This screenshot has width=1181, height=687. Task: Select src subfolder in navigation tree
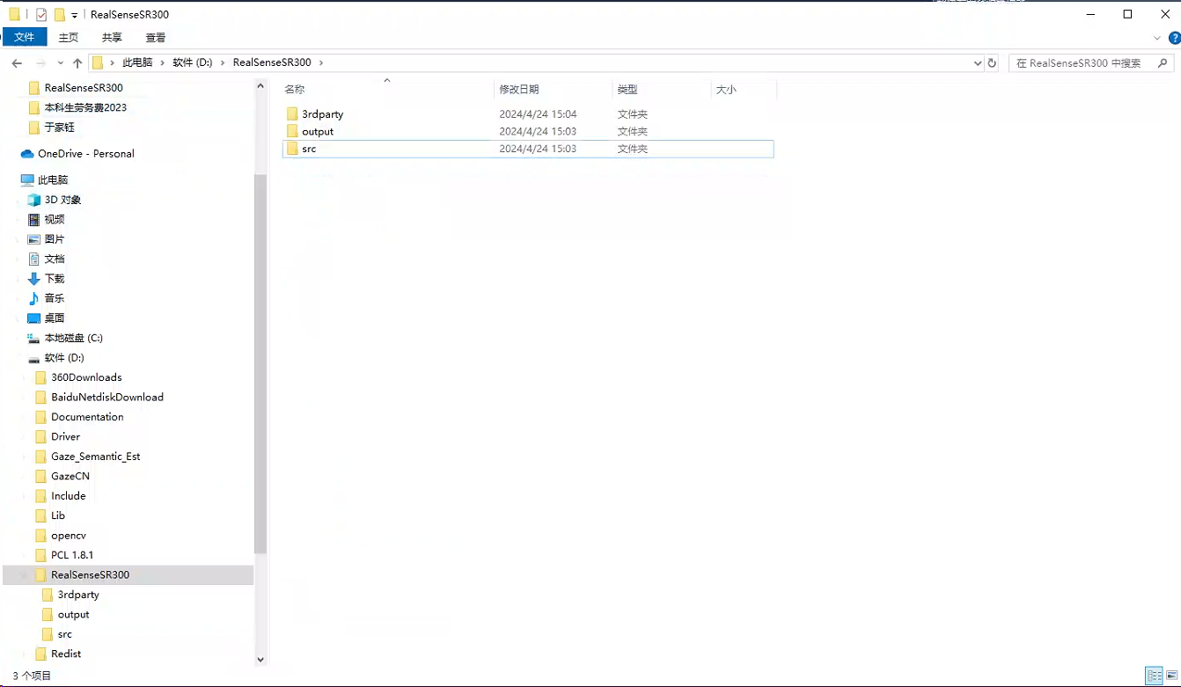(x=65, y=634)
